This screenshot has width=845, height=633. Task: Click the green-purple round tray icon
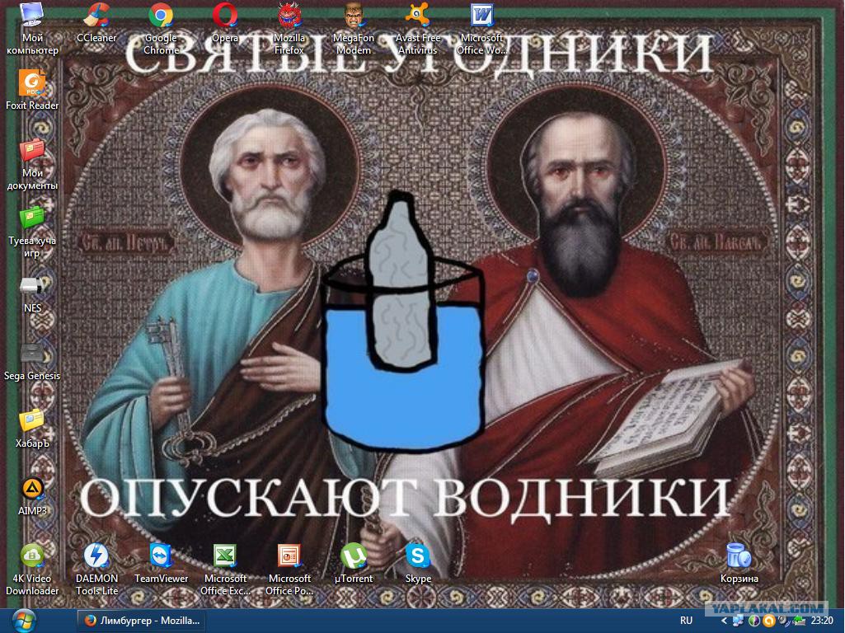point(754,621)
